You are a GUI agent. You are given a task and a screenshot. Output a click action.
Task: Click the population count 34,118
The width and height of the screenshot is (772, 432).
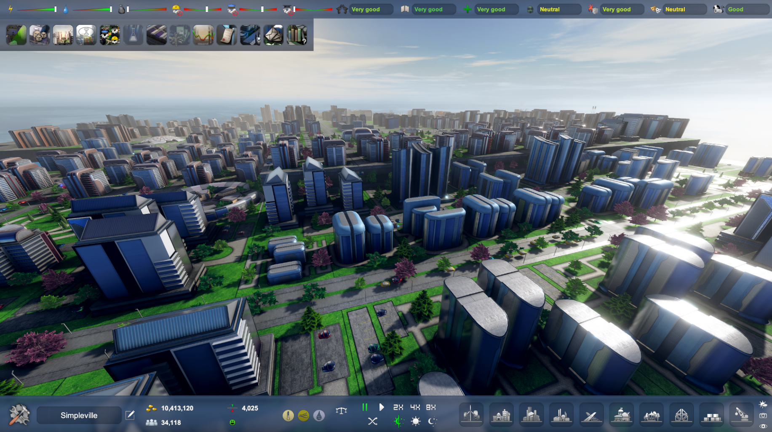[171, 422]
